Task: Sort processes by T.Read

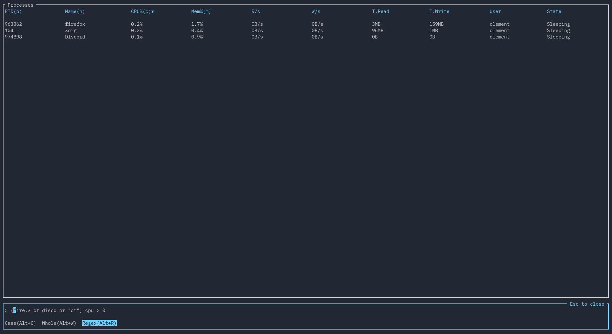Action: tap(380, 11)
